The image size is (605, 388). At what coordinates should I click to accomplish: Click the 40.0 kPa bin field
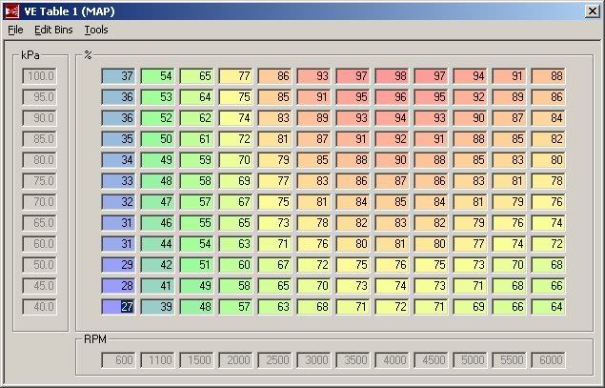(x=39, y=306)
